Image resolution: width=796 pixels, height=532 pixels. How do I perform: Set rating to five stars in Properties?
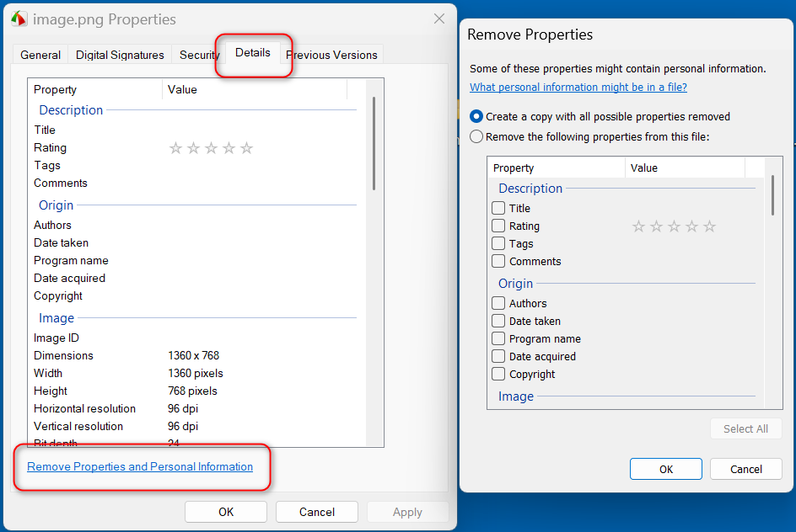[x=246, y=148]
